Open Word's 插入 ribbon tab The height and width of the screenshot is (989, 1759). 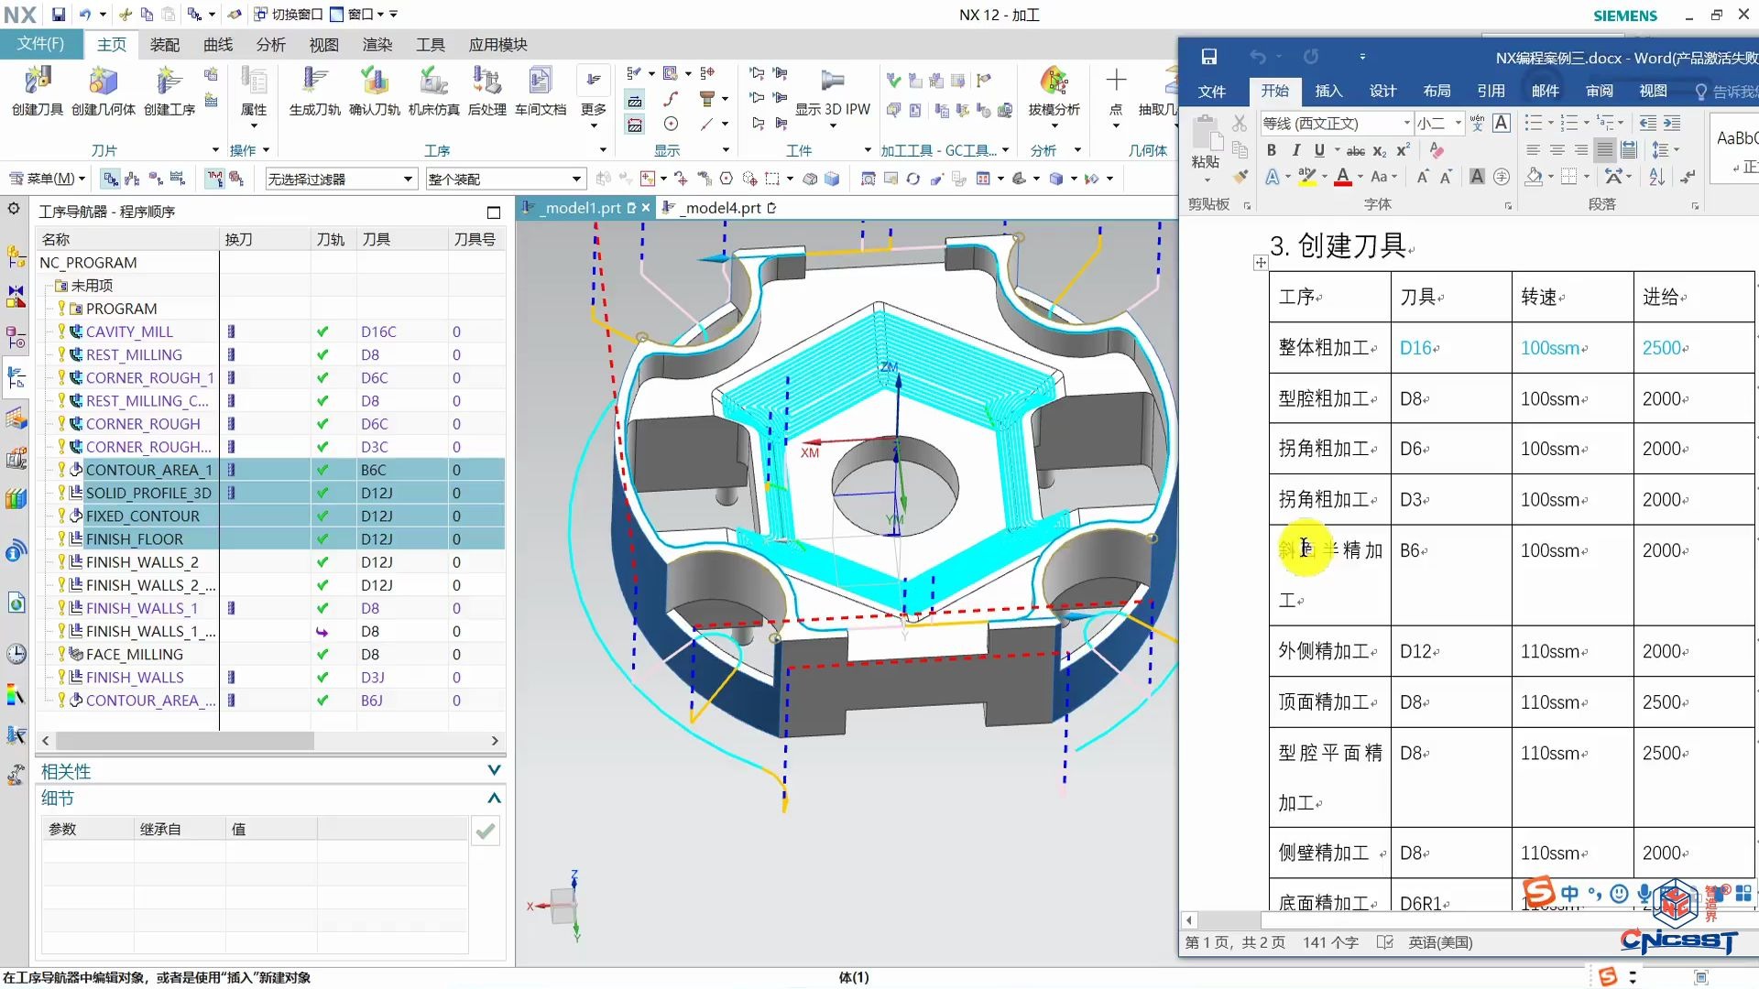coord(1328,91)
